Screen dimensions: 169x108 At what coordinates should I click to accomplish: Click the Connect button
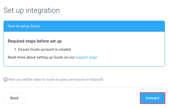click(152, 98)
